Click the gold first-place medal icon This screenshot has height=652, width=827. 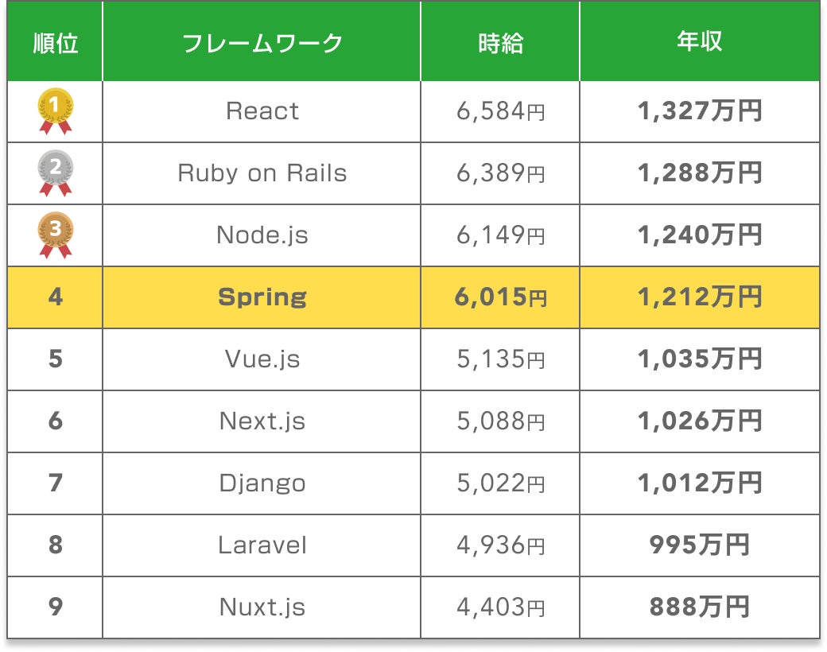[x=56, y=110]
